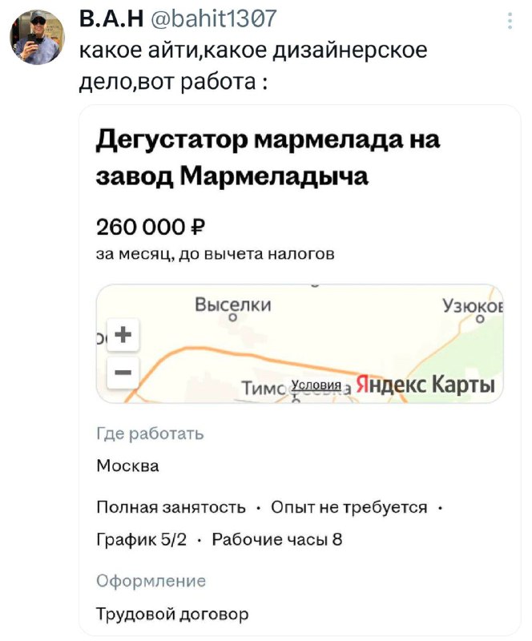The height and width of the screenshot is (641, 532).
Task: Click the Яндекс Карты logo
Action: (x=424, y=385)
